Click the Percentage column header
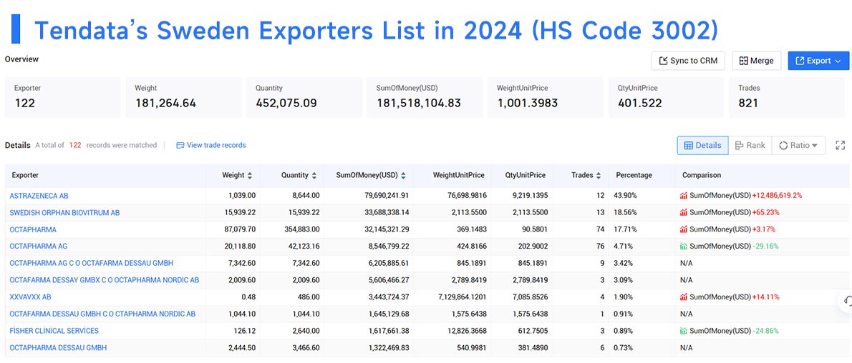Viewport: 852px width, 363px height. (x=634, y=175)
